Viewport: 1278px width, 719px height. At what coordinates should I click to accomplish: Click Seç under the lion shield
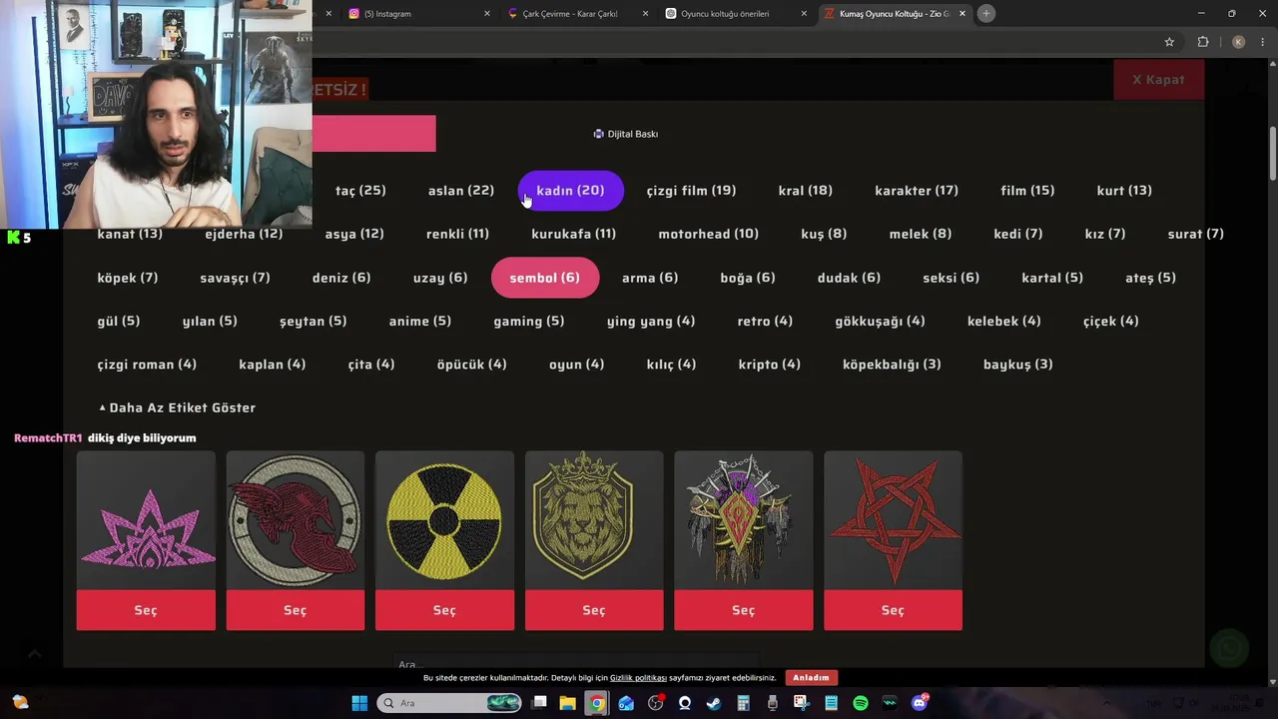[594, 610]
